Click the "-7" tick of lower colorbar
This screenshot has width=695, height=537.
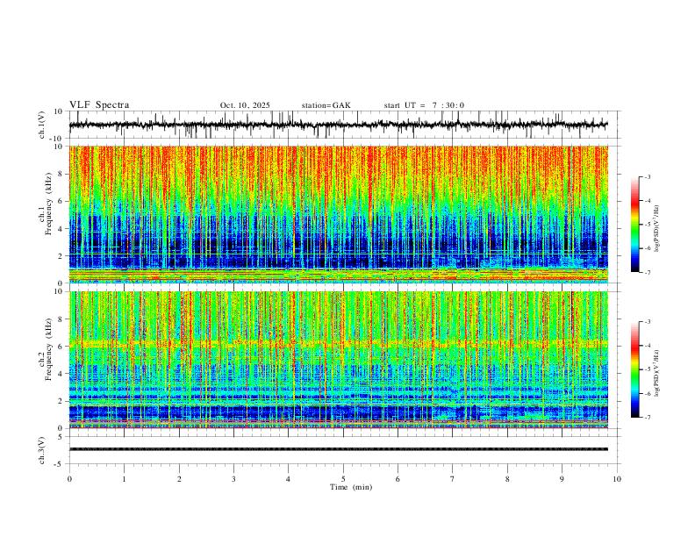(x=648, y=417)
